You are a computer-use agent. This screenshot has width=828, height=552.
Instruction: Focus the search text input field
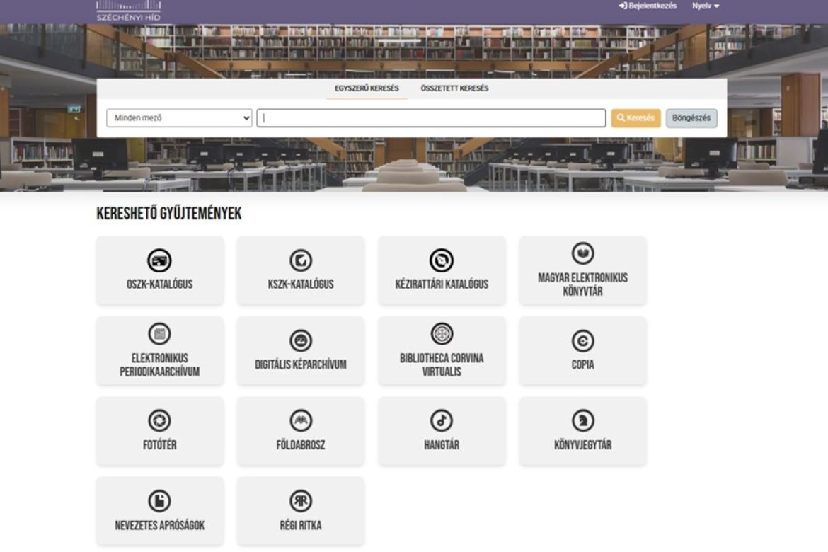[x=431, y=117]
